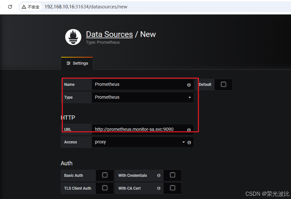Click the not-secure warning badge in the address bar
This screenshot has width=291, height=199.
[x=31, y=7]
